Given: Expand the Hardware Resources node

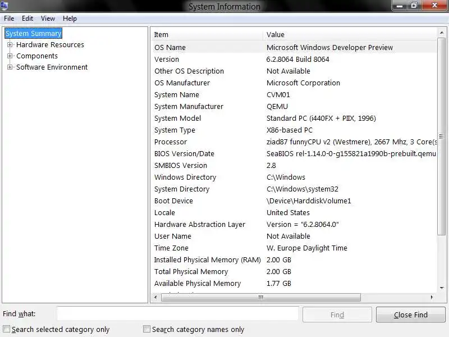Looking at the screenshot, I should (10, 45).
